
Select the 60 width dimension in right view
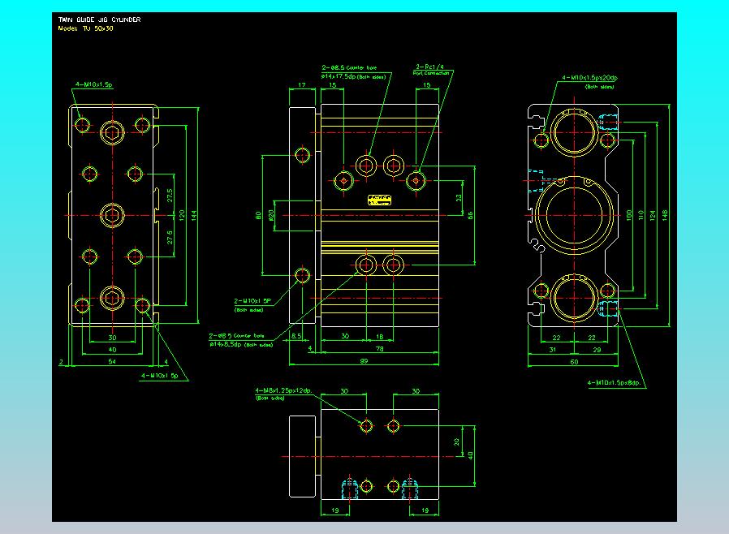[x=575, y=360]
